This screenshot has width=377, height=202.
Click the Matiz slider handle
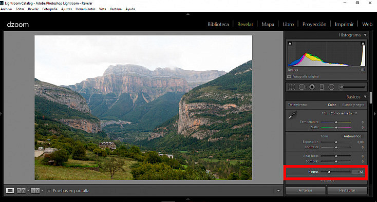(x=336, y=127)
